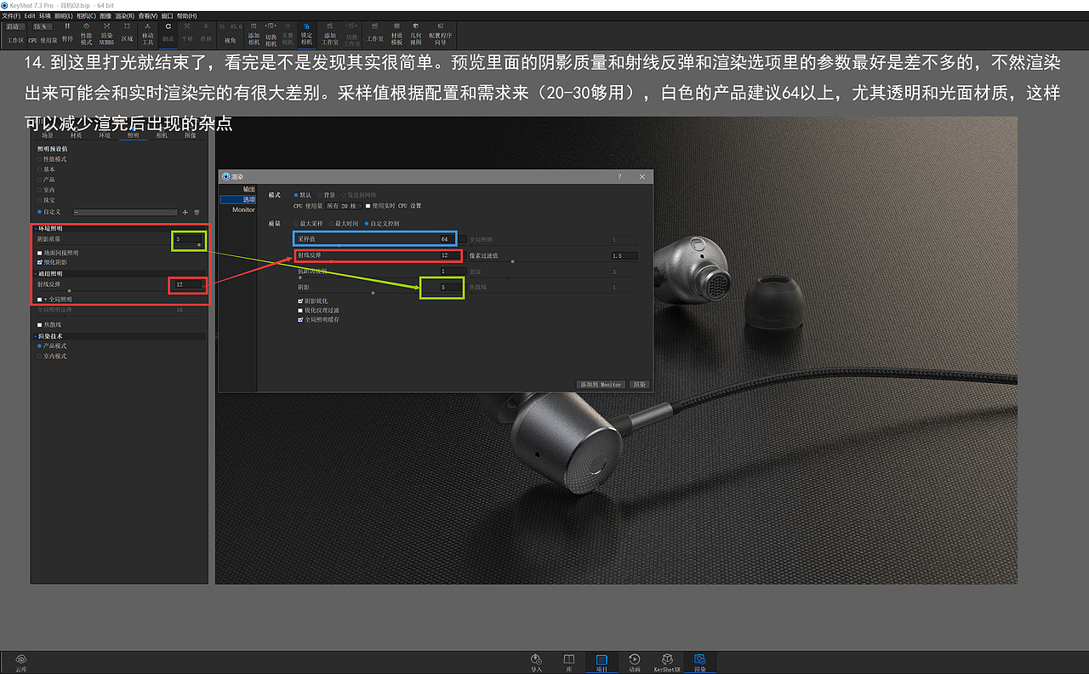The image size is (1089, 674).
Task: Enable ground indirect illumination (地面间接照明)
Action: click(39, 253)
